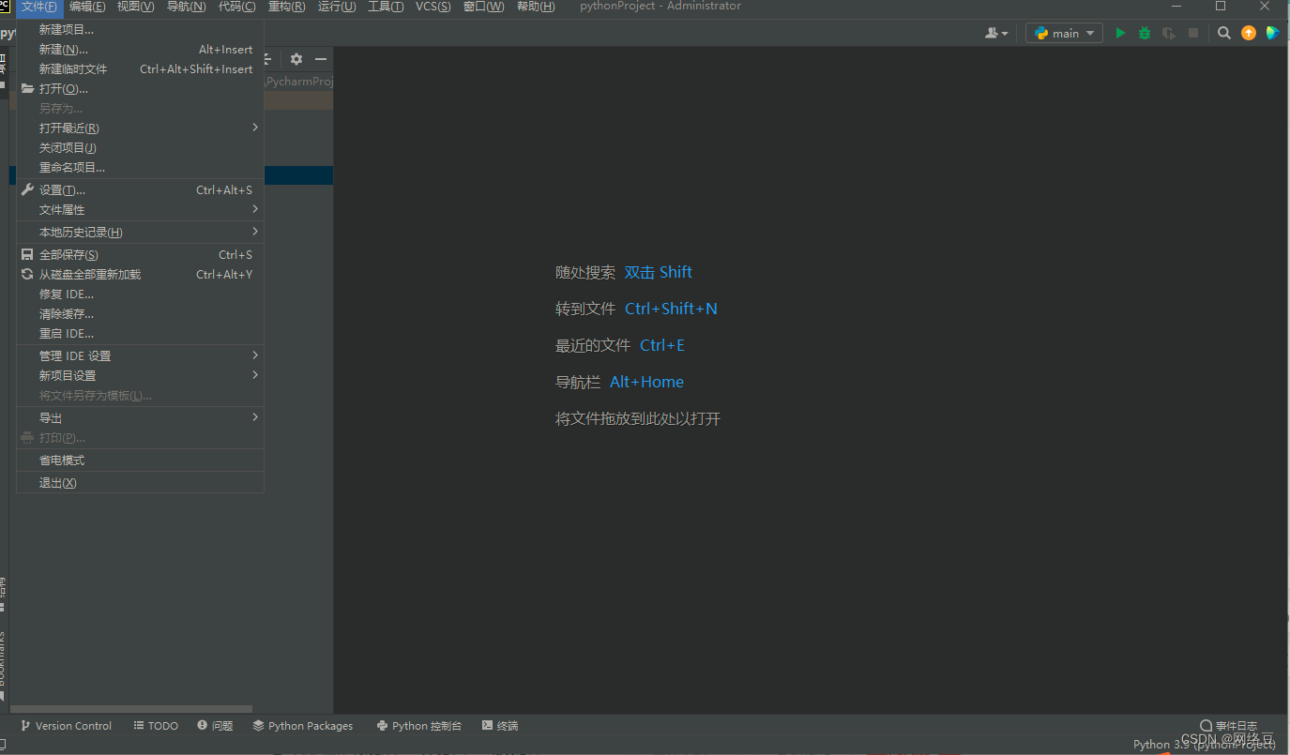The height and width of the screenshot is (755, 1290).
Task: Open the 事件日志 in status bar
Action: pyautogui.click(x=1229, y=726)
